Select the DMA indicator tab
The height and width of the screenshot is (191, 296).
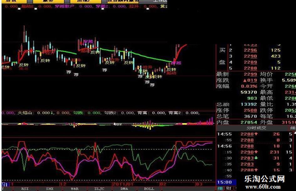(x=124, y=189)
